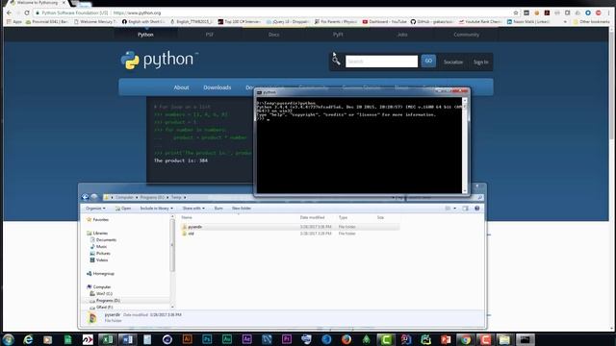The height and width of the screenshot is (346, 616).
Task: Open the Explorer help question-mark icon
Action: point(477,209)
